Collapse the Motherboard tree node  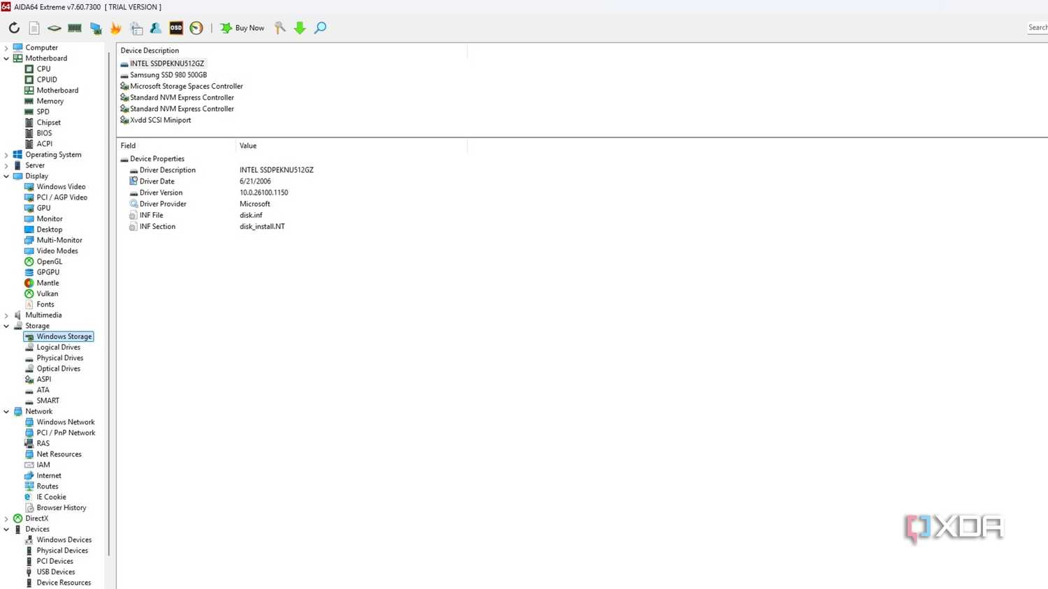6,59
